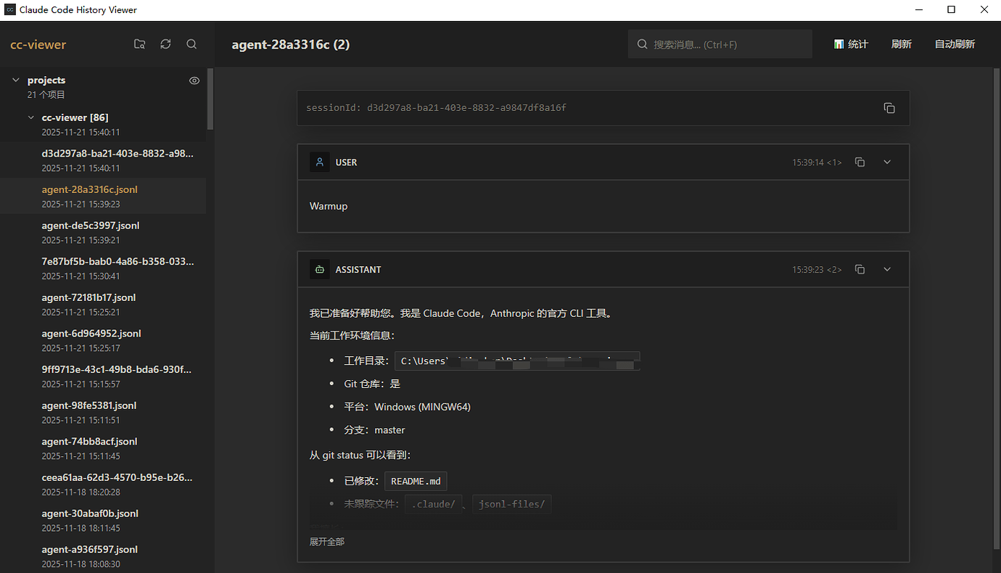
Task: Click the agent-28a3316c (2) header title
Action: point(291,45)
